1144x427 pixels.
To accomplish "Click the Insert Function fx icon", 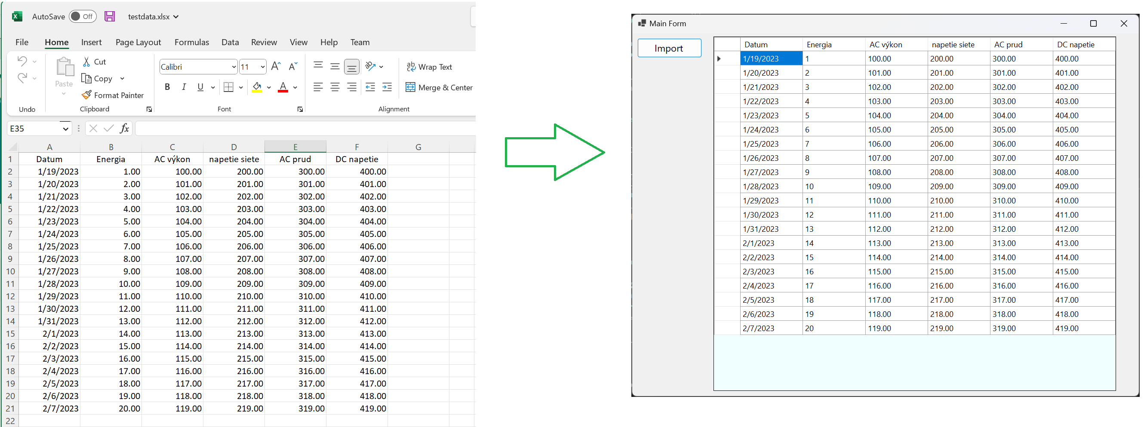I will coord(124,128).
